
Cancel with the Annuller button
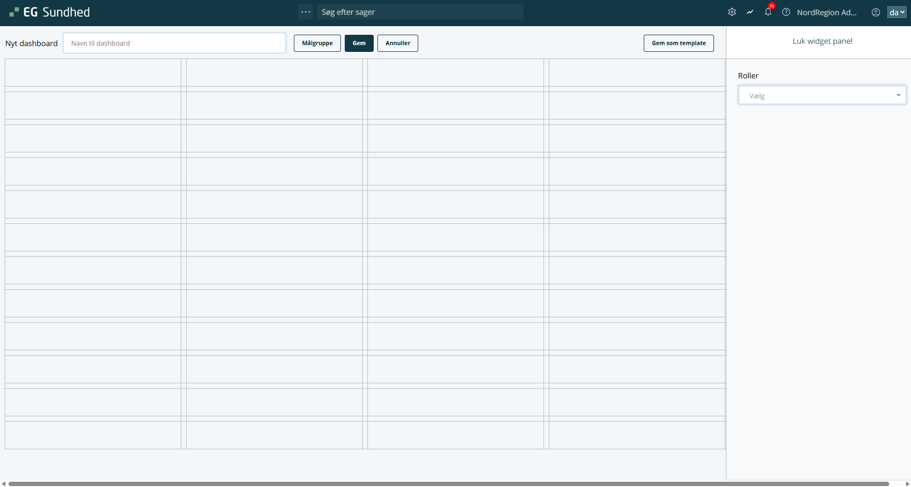tap(397, 43)
